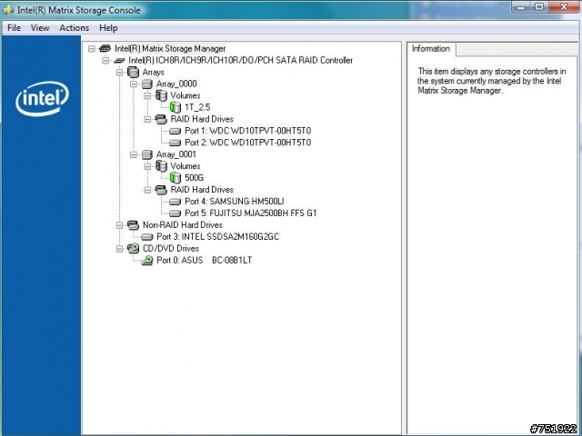Select 'Port 3: INTEL SSDSA2M160G2GC' row text
Screen dimensions: 582x436
click(218, 236)
